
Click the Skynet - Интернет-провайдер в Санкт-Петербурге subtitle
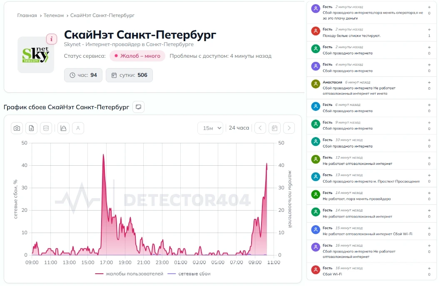tap(129, 44)
